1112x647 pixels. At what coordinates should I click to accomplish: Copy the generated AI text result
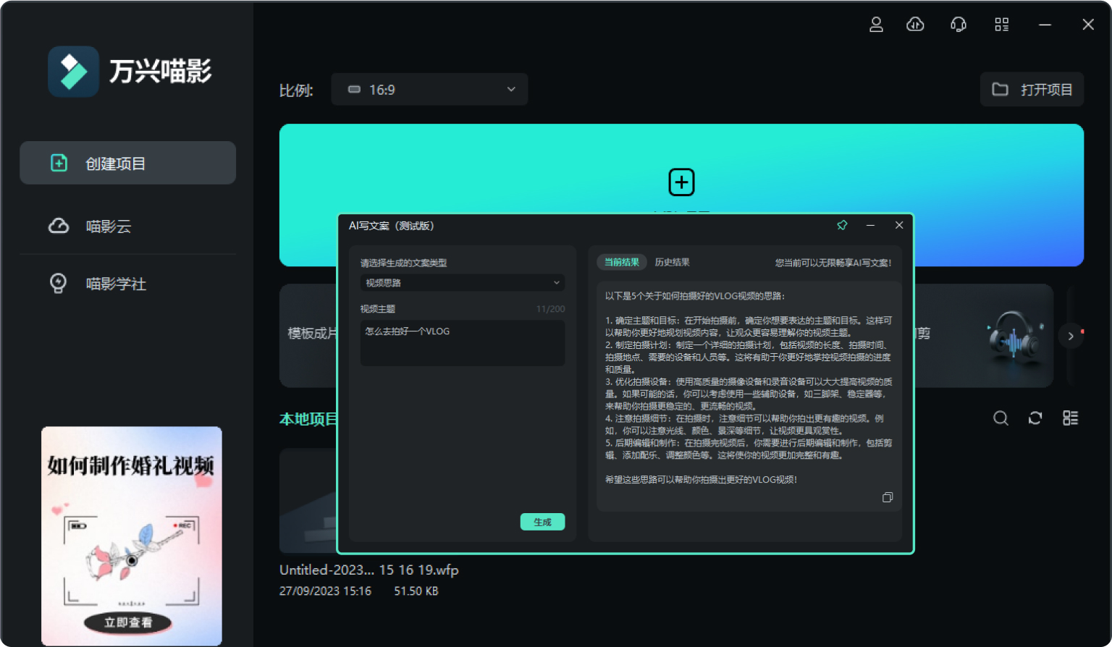[x=888, y=497]
